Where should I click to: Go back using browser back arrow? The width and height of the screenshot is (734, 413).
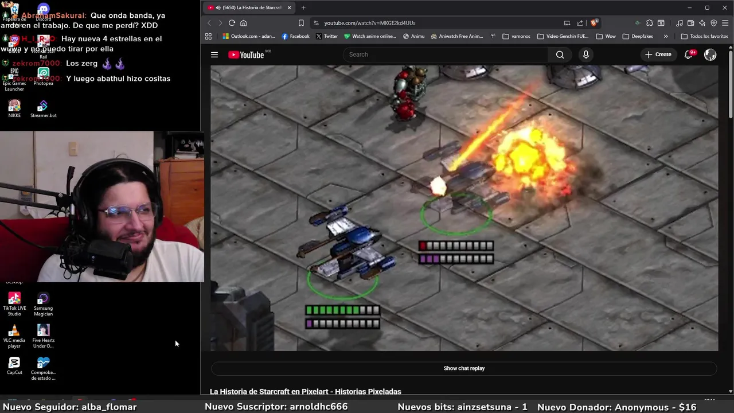tap(209, 23)
